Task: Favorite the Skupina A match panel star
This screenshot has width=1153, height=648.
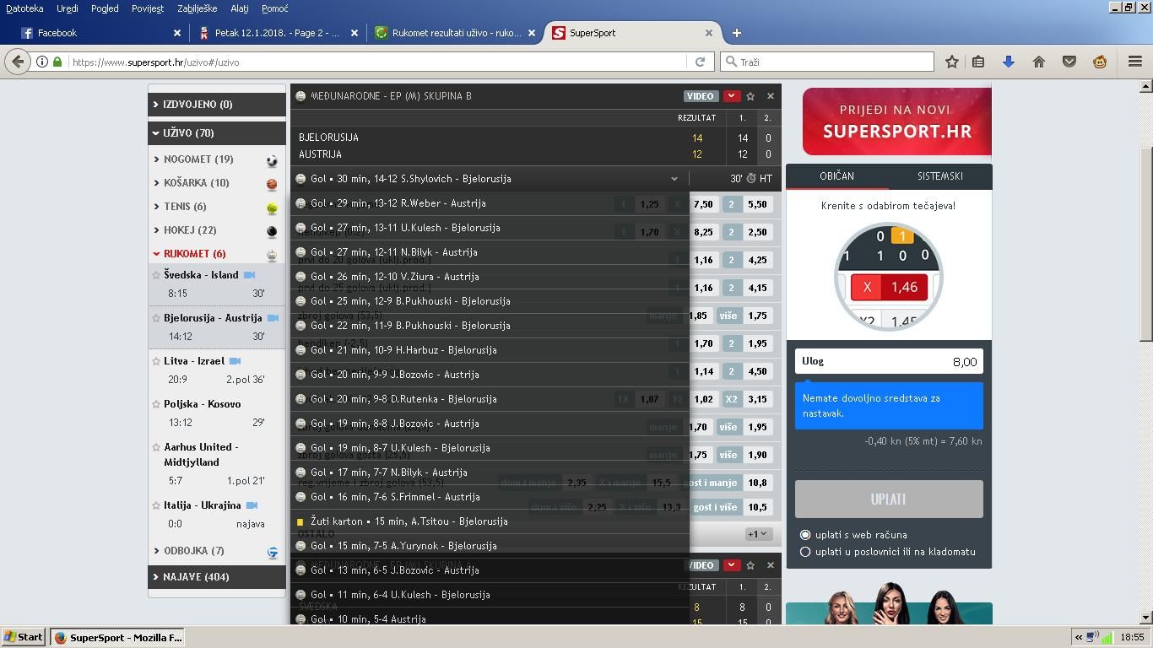Action: click(750, 565)
